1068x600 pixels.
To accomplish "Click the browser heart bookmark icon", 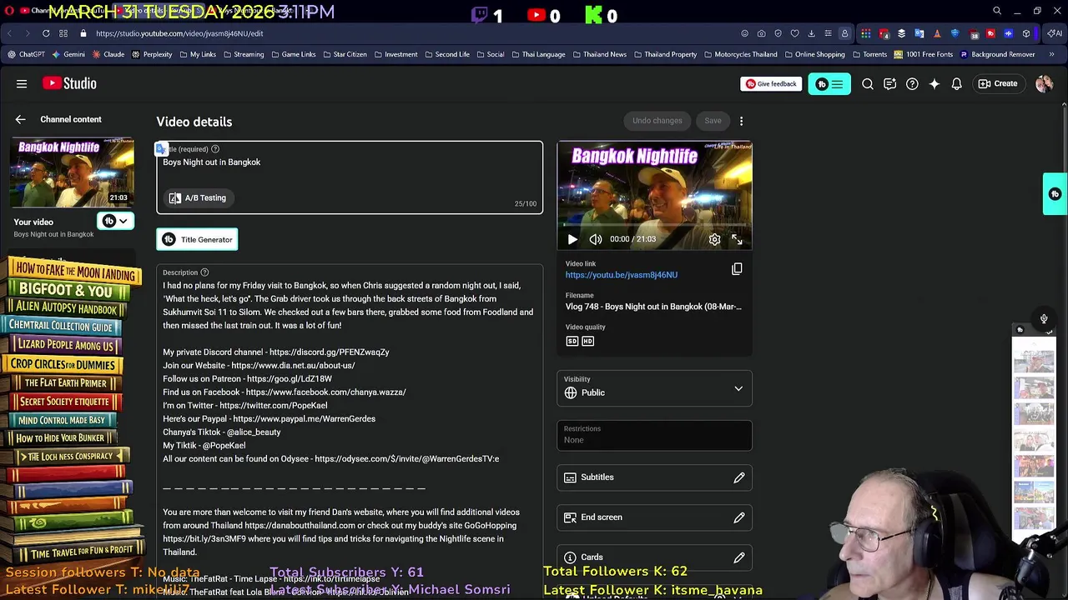I will coord(794,33).
